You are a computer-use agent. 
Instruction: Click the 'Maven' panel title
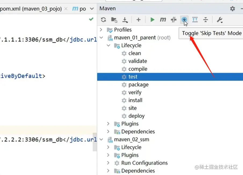(x=108, y=8)
